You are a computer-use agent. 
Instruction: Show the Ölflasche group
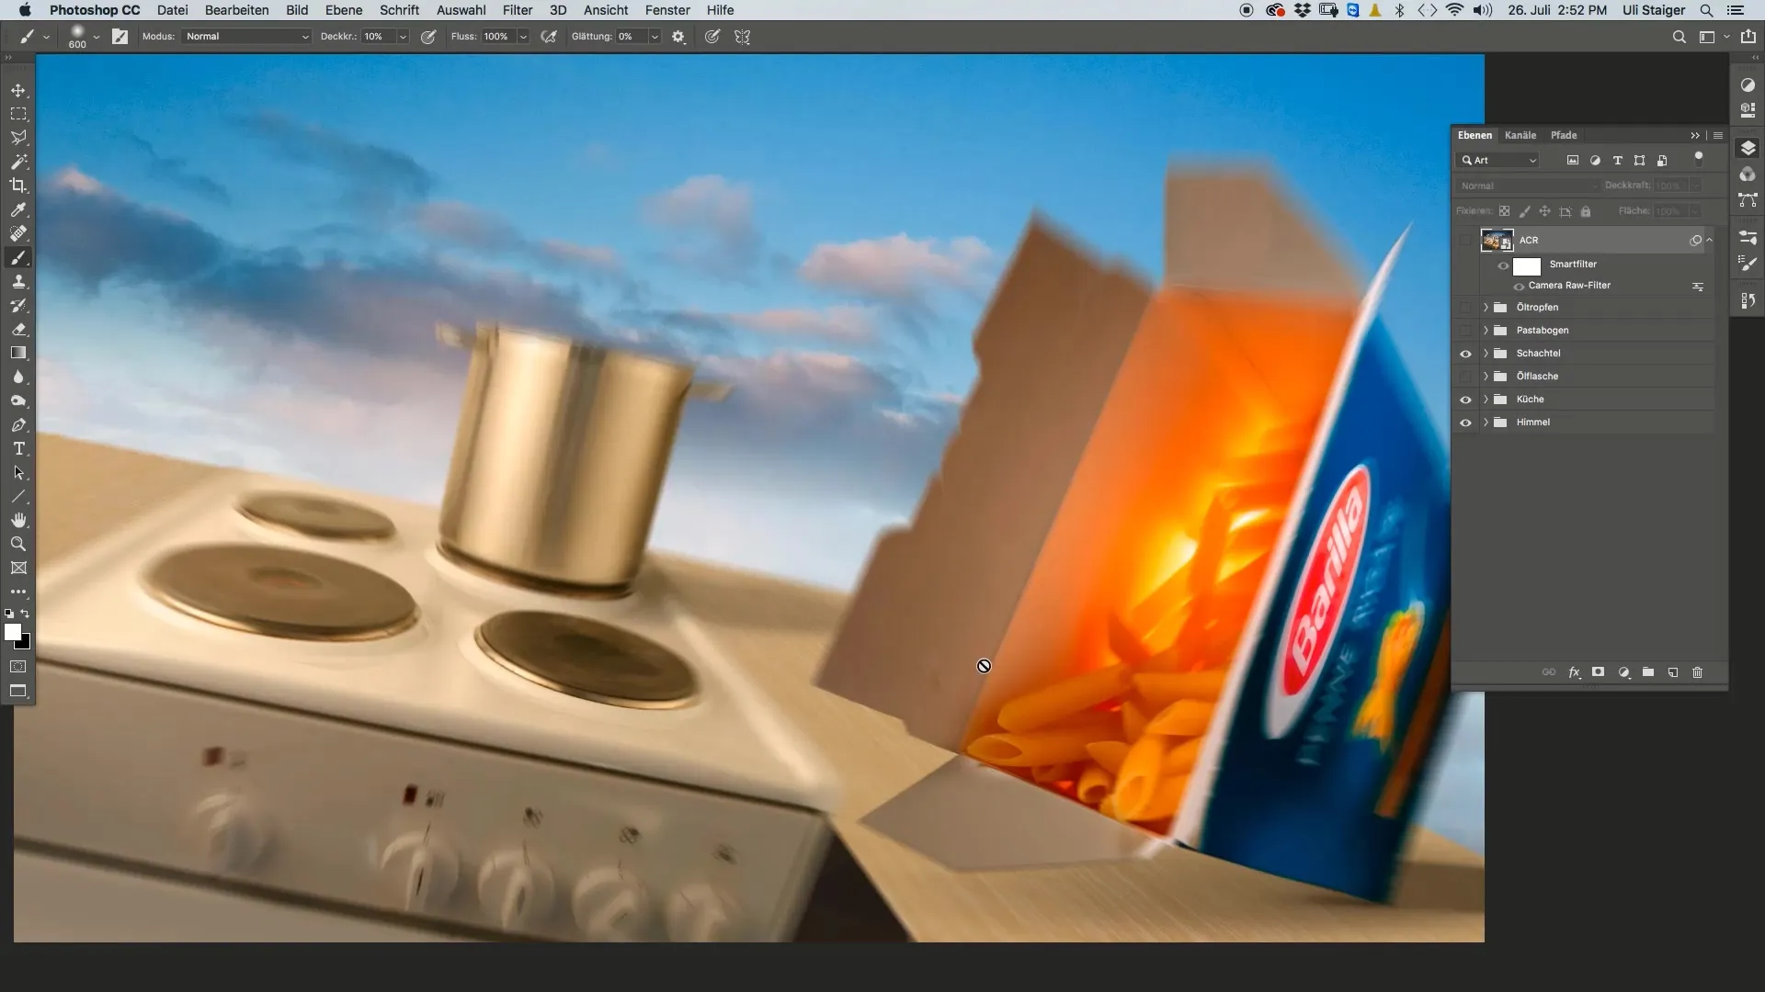click(1465, 377)
